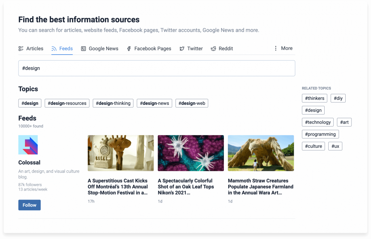Click the Colossal feed logo
This screenshot has height=239, width=371.
pos(28,144)
